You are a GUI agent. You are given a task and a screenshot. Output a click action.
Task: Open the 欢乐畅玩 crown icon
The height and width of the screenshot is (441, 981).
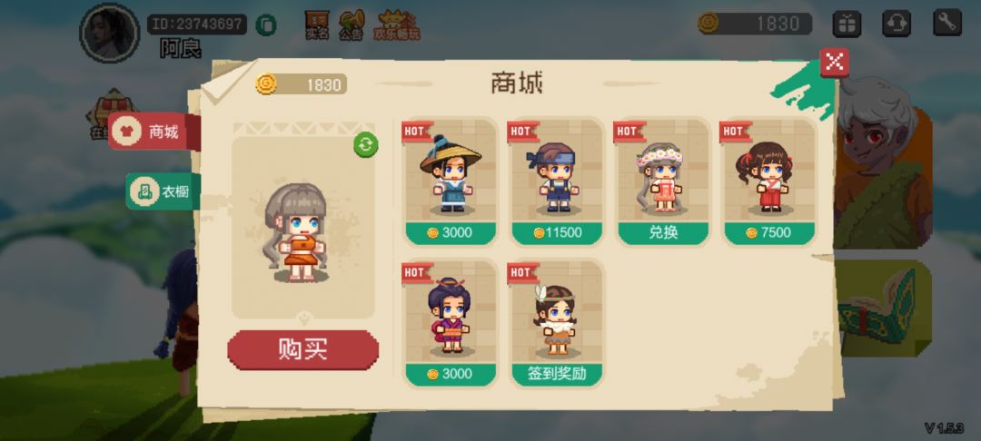coord(397,25)
